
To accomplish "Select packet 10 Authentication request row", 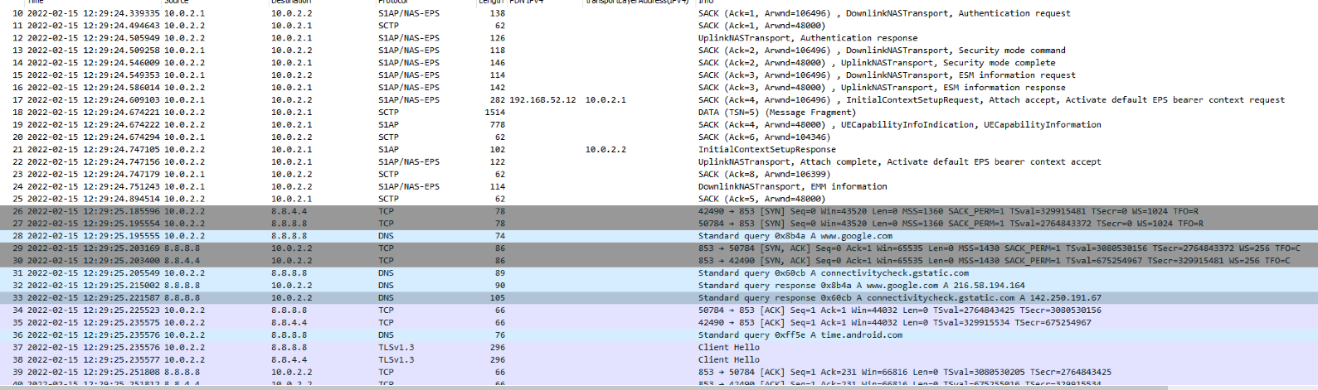I will click(659, 13).
